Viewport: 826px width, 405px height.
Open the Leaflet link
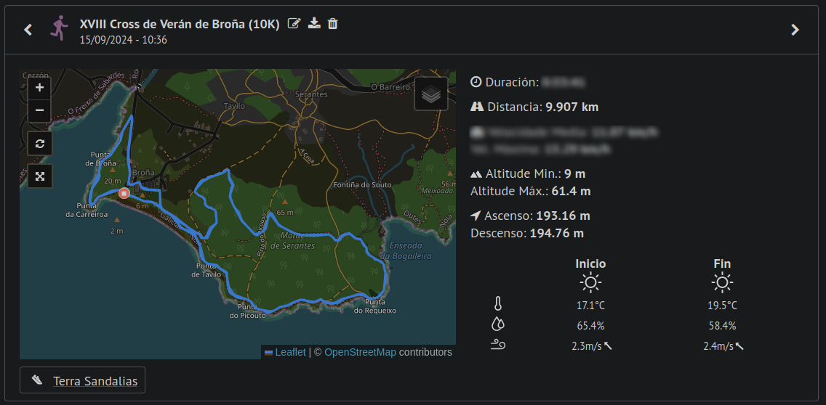pos(290,353)
